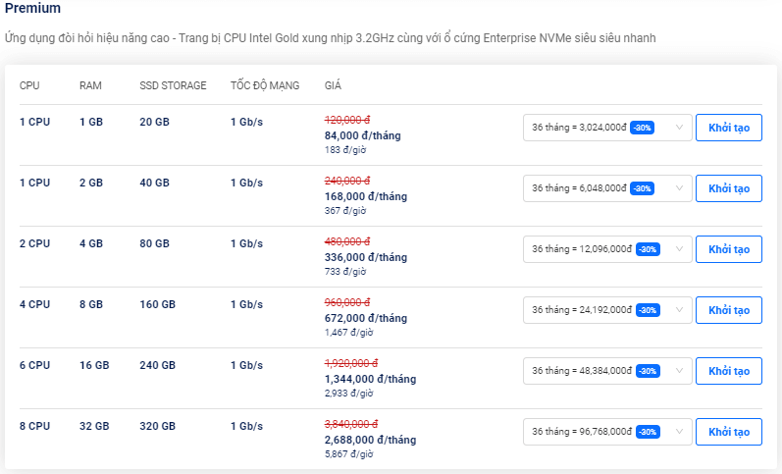
Task: Click the 8 CPU cell
Action: 34,426
